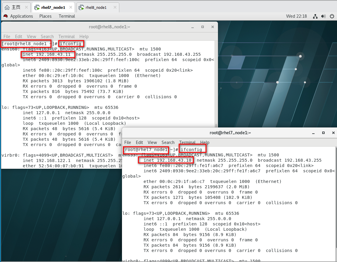The height and width of the screenshot is (262, 337).
Task: Click the volume speaker icon
Action: click(323, 16)
